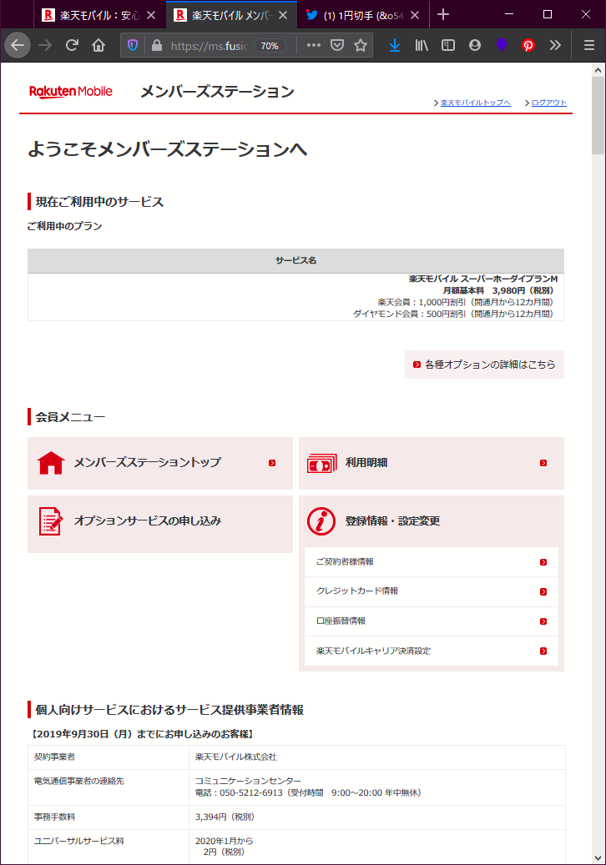Click the document pencil option icon

tap(51, 521)
